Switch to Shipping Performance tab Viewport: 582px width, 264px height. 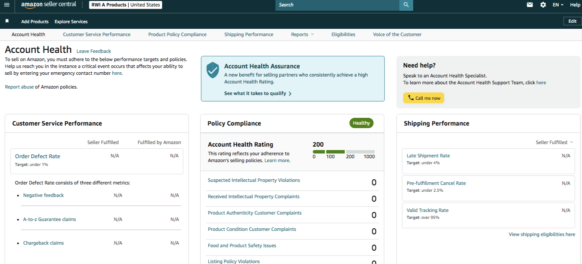click(249, 34)
